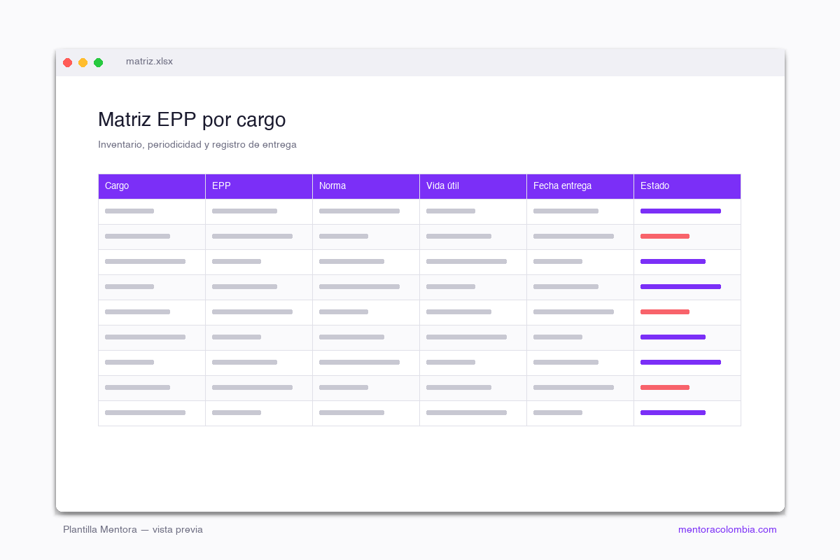Click the Estado column header
The width and height of the screenshot is (840, 560).
coord(687,186)
